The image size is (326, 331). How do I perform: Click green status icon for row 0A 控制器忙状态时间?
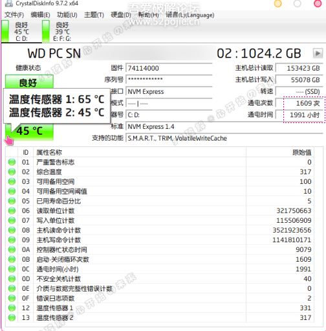(12, 249)
